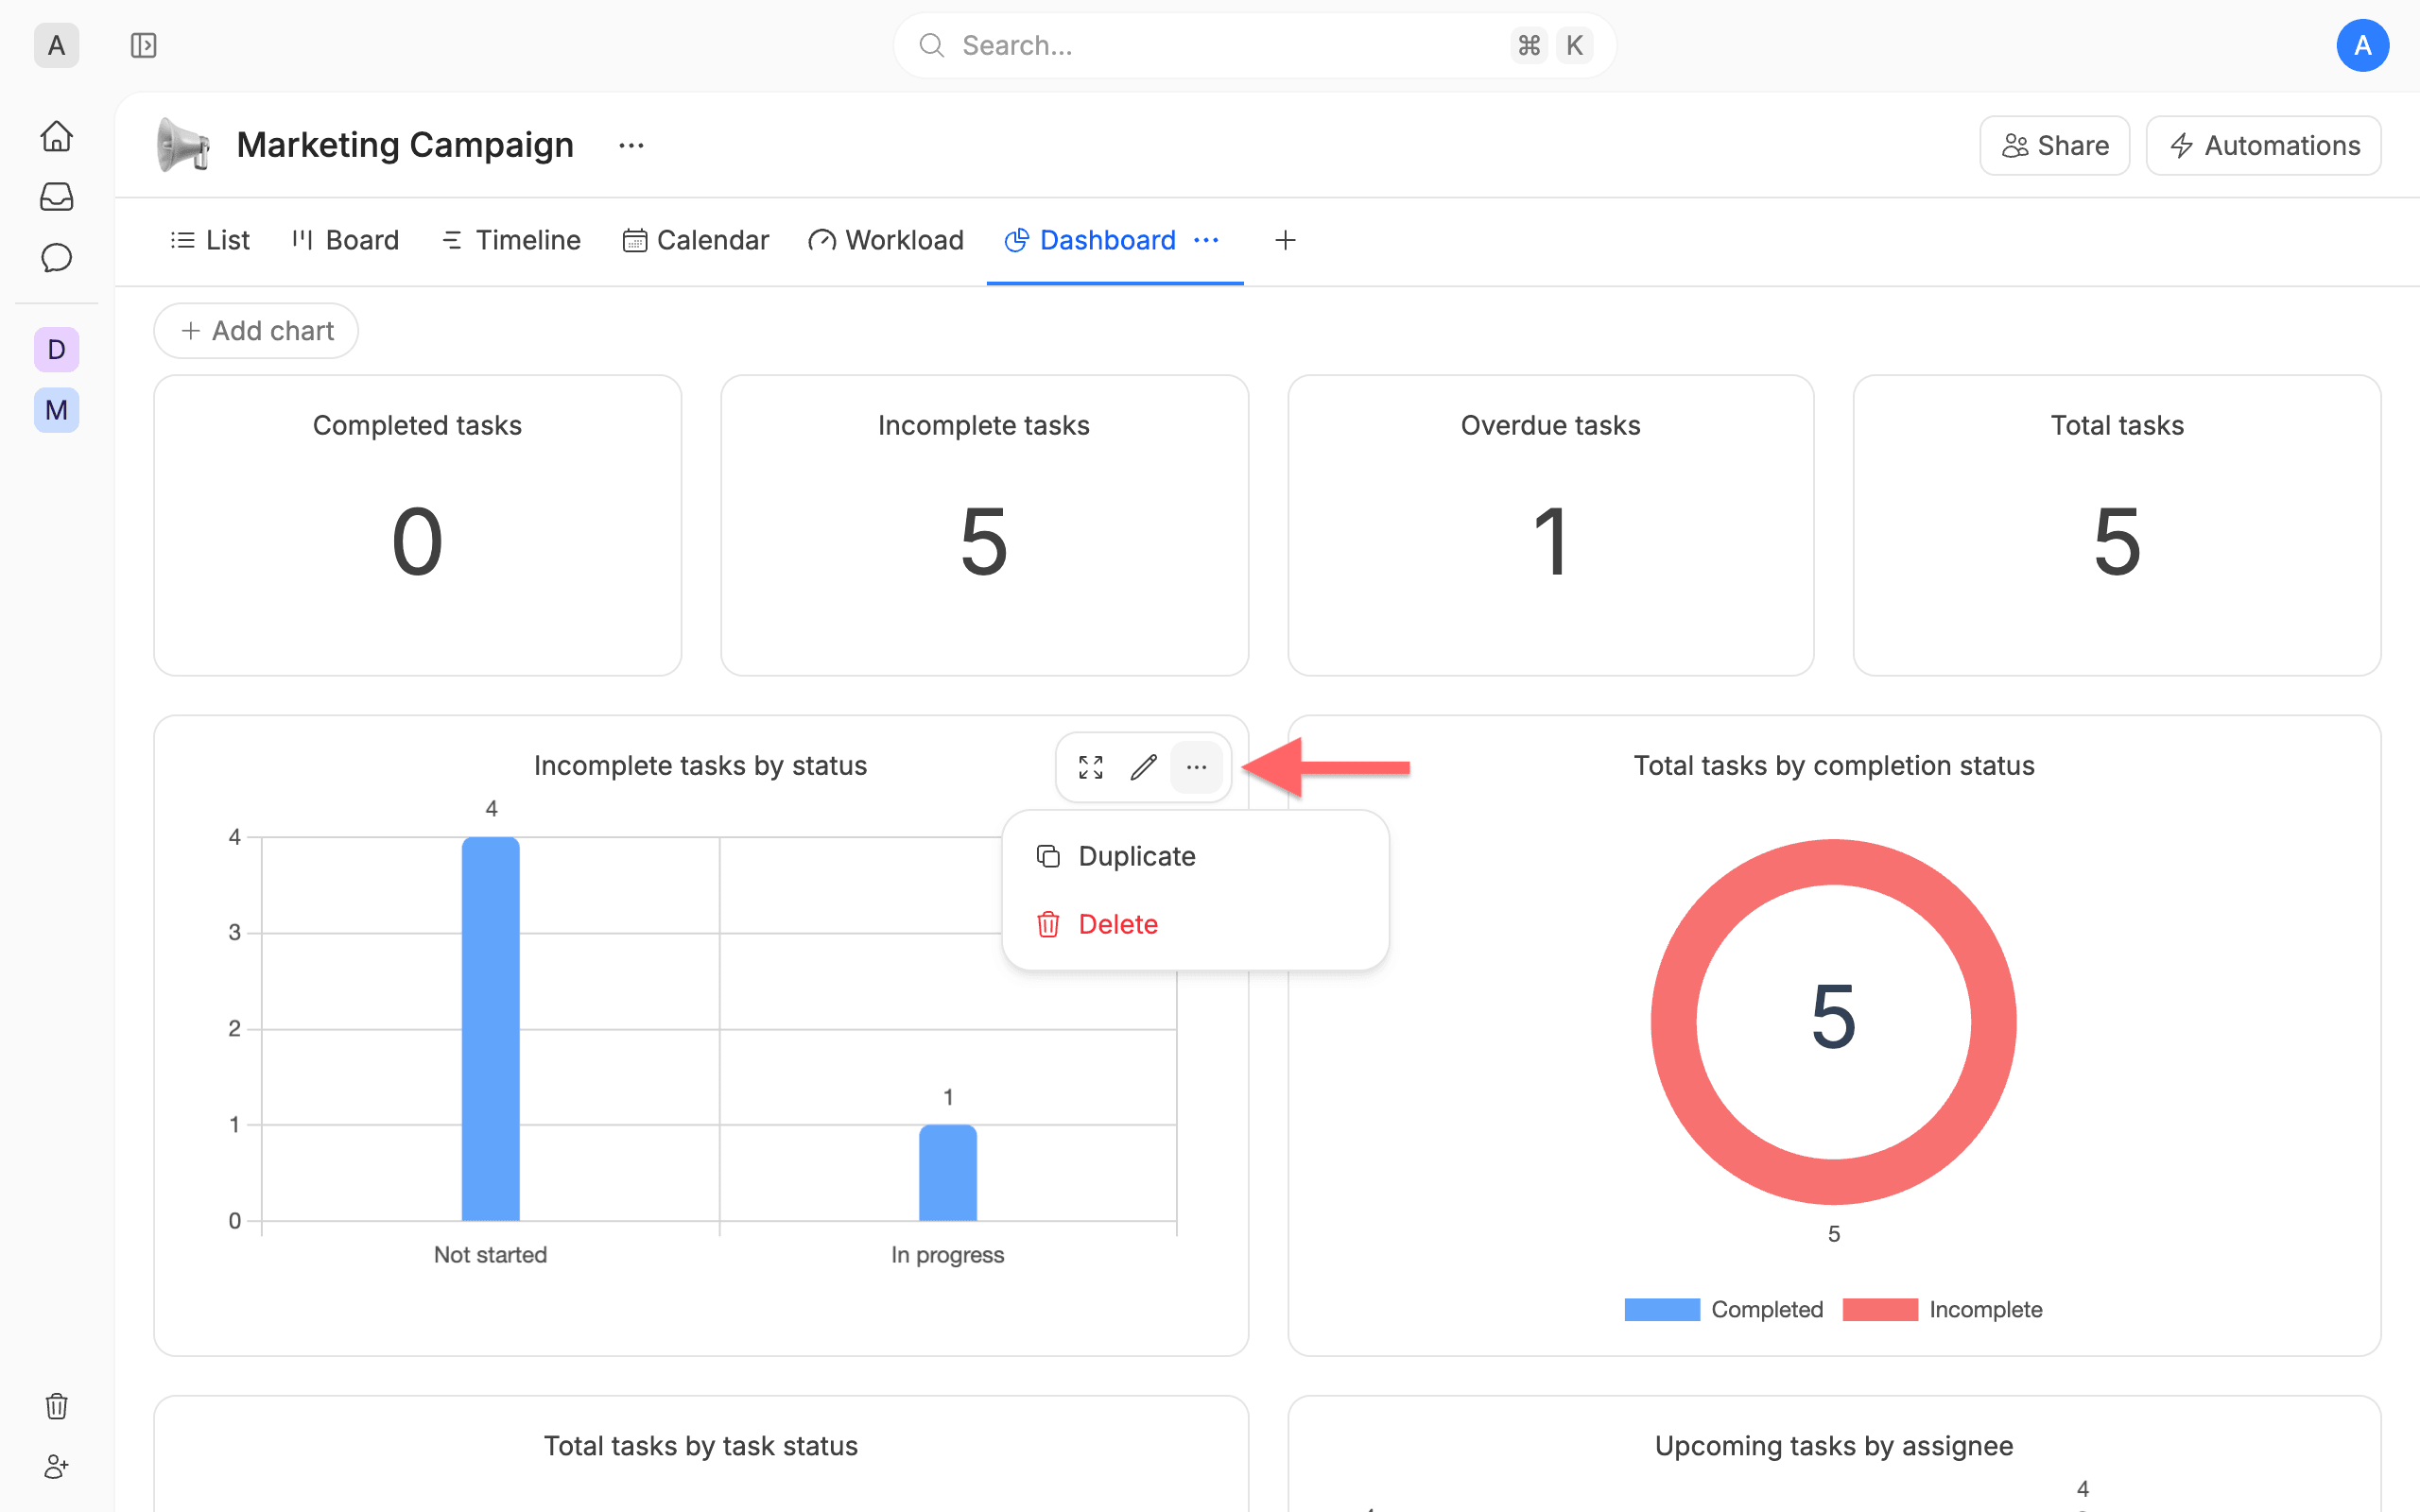Open Dashboard tab options ellipsis
Image resolution: width=2420 pixels, height=1512 pixels.
click(1206, 240)
